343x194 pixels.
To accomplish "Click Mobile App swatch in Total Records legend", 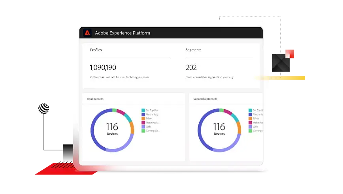I will point(143,114).
